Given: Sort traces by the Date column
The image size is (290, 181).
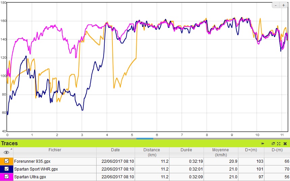Looking at the screenshot, I should 115,150.
